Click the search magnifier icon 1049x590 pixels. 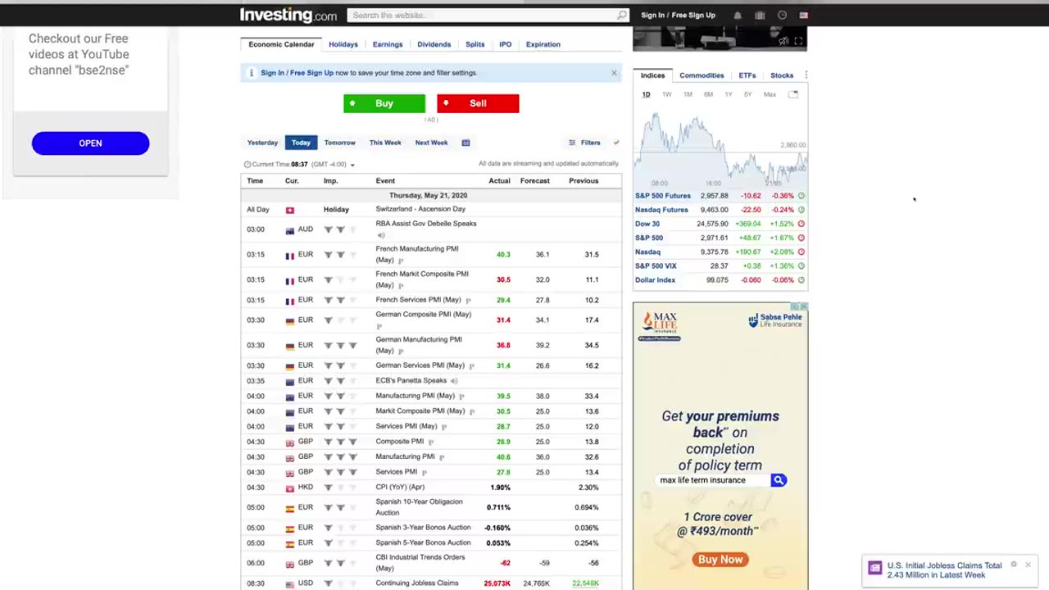[622, 15]
